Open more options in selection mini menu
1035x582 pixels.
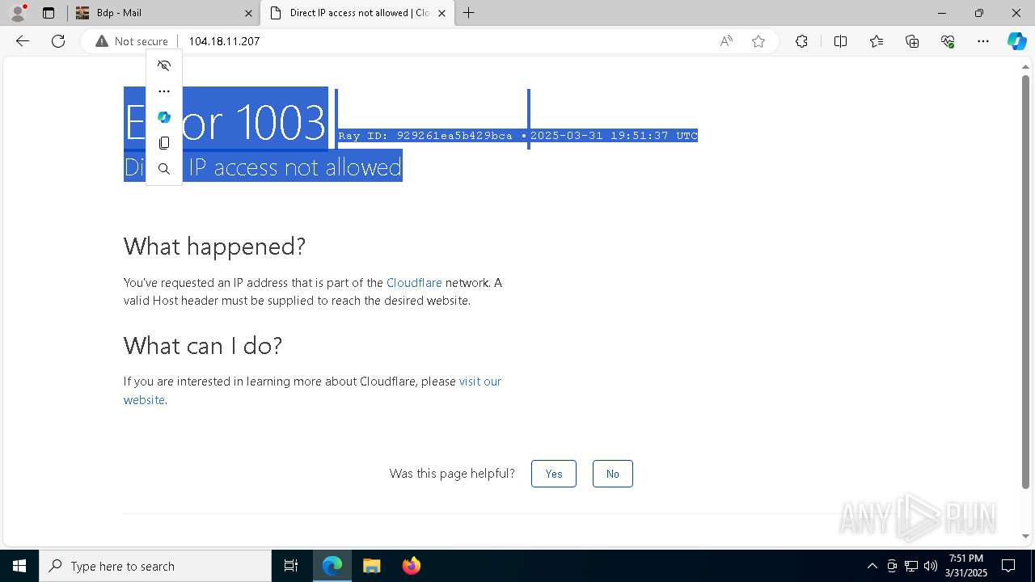point(164,91)
